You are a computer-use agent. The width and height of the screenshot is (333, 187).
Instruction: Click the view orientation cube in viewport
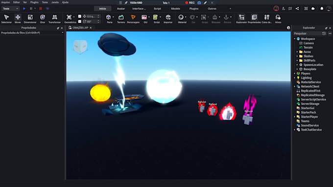(80, 46)
